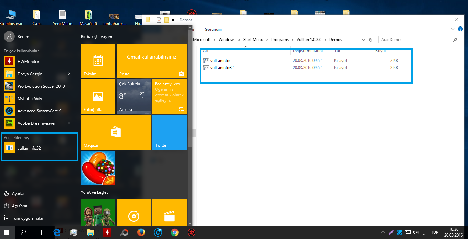Screen dimensions: 468x239
Task: Open Action Center notifications icon
Action: click(425, 232)
